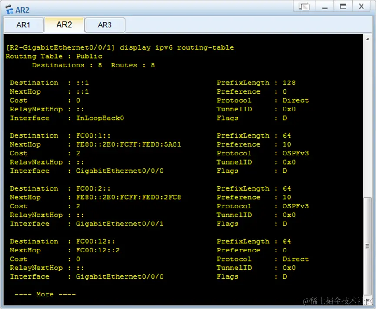376x309 pixels.
Task: Switch to the AR1 tab
Action: coord(23,25)
